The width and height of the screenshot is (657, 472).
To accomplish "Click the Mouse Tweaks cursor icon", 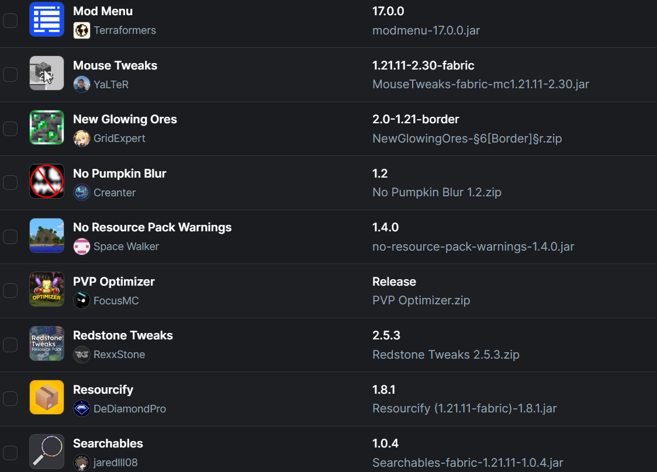I will tap(47, 73).
